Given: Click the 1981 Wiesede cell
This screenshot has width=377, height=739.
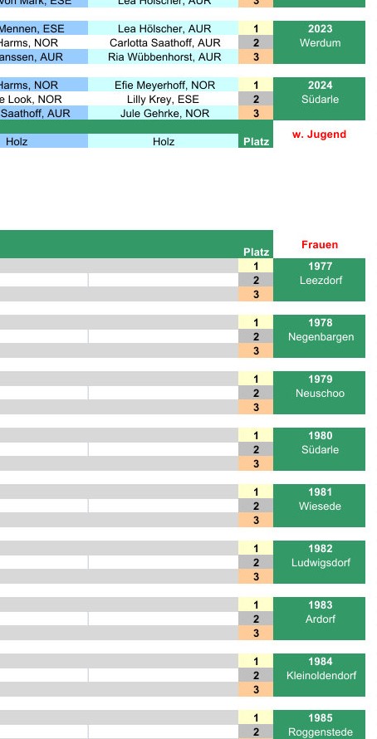Looking at the screenshot, I should (x=320, y=506).
